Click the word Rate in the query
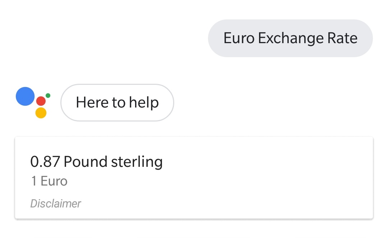Screen dimensions: 388x238 (342, 38)
